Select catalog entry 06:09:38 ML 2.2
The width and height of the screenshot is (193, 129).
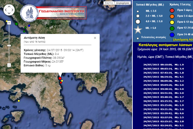(x=164, y=81)
